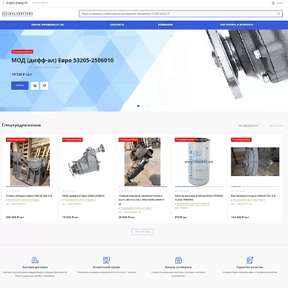The height and width of the screenshot is (288, 288).
Task: Click the client service icon
Action: point(106,260)
